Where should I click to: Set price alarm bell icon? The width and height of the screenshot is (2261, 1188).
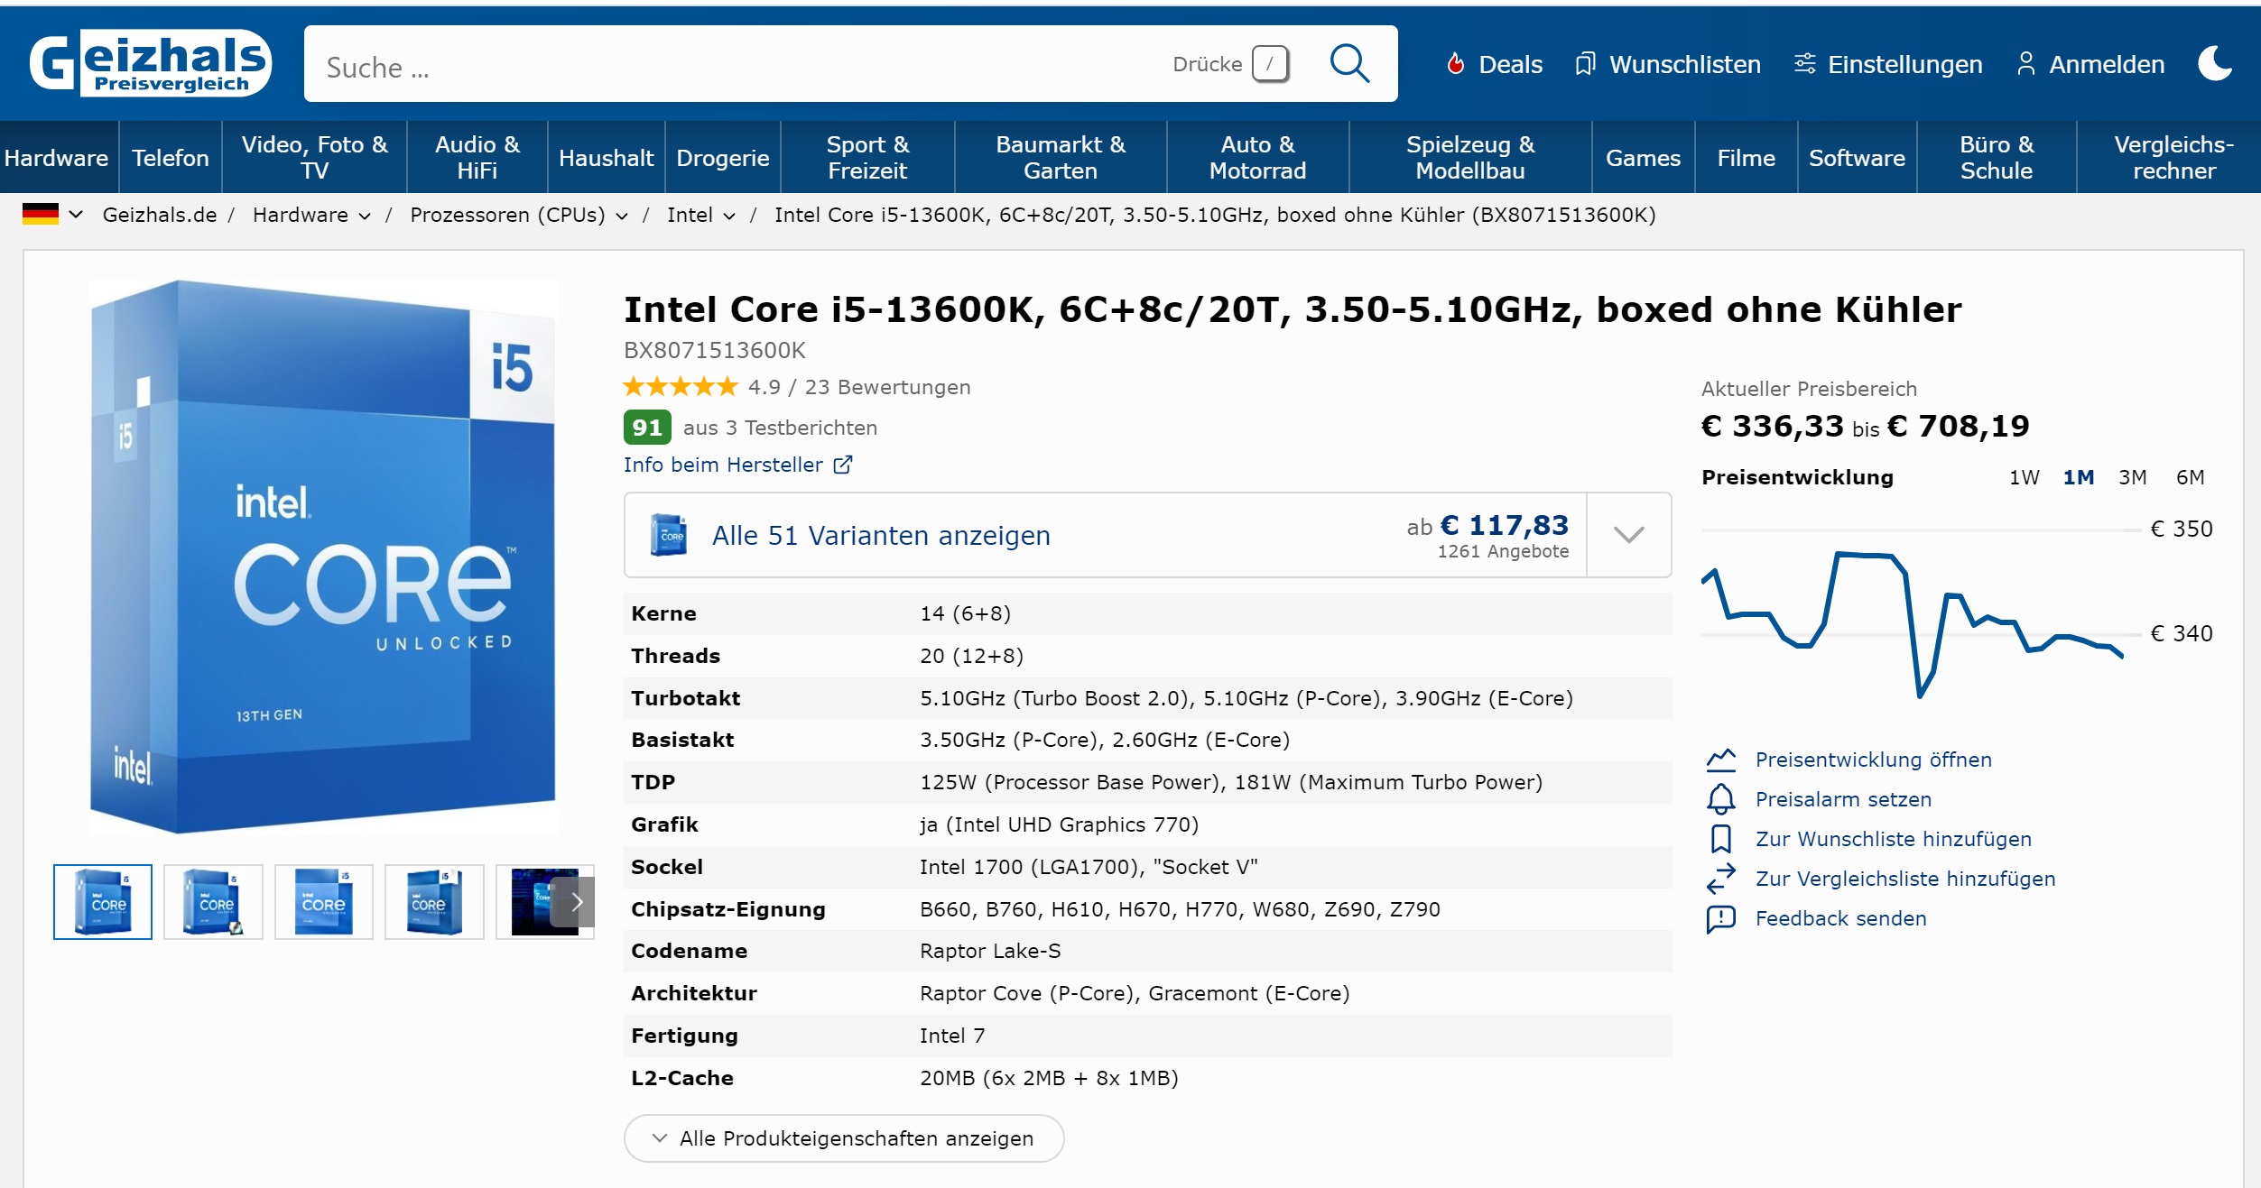point(1720,799)
